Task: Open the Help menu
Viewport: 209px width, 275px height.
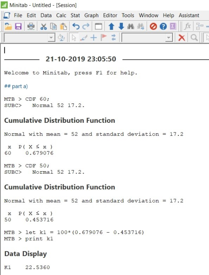Action: [x=168, y=15]
